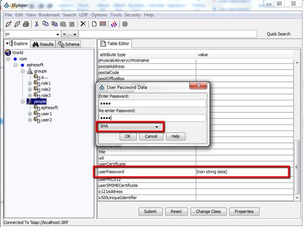
Task: Click the Properties button
Action: point(244,211)
